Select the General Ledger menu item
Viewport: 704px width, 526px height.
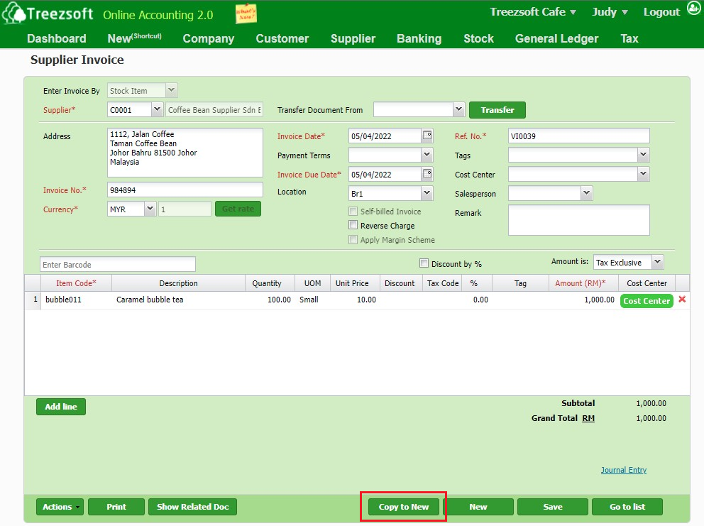[x=556, y=39]
